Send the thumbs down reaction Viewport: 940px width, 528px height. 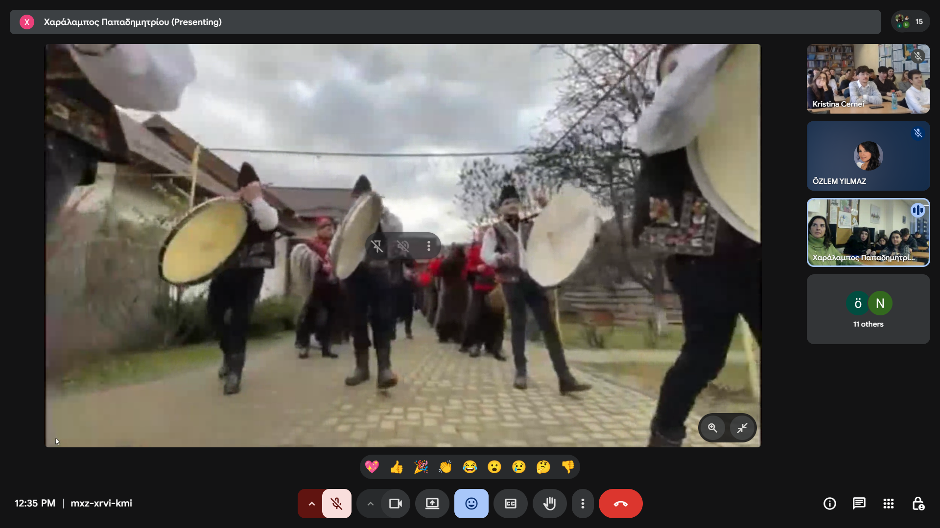568,467
